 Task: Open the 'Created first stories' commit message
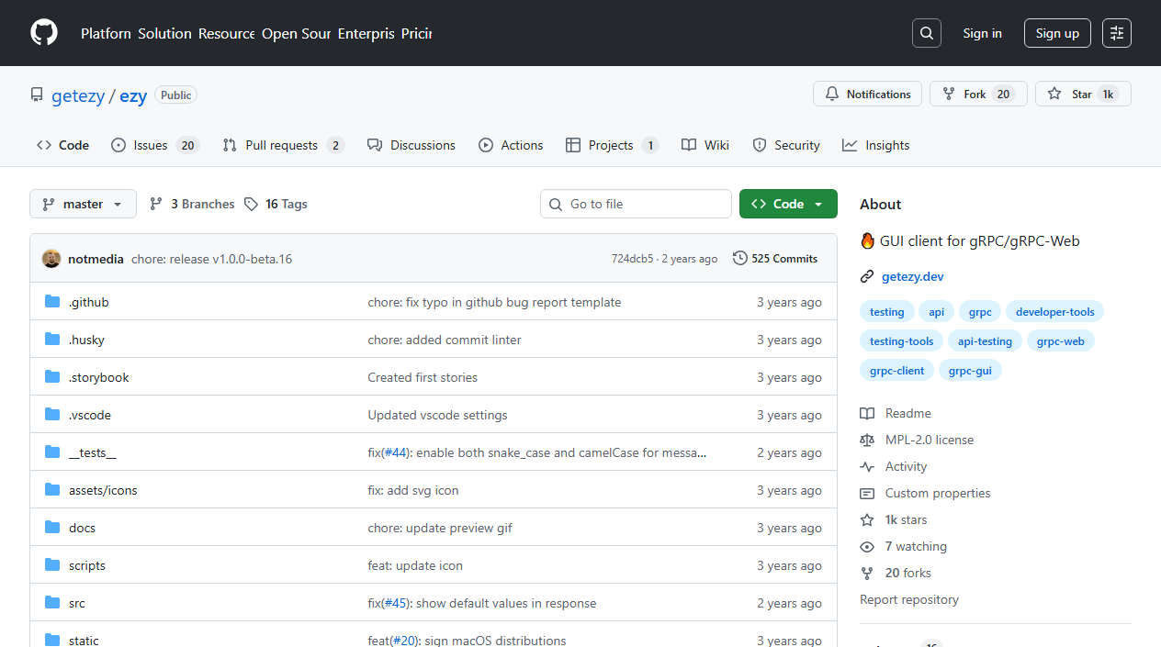click(x=423, y=377)
